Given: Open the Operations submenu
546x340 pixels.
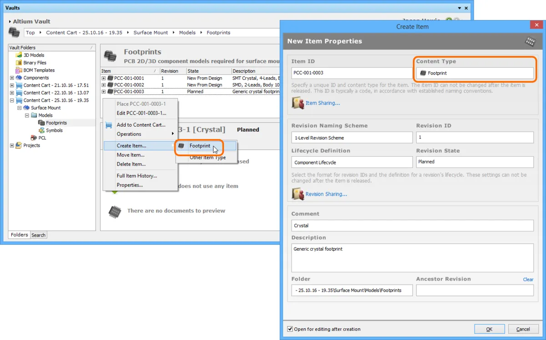Looking at the screenshot, I should pyautogui.click(x=140, y=134).
